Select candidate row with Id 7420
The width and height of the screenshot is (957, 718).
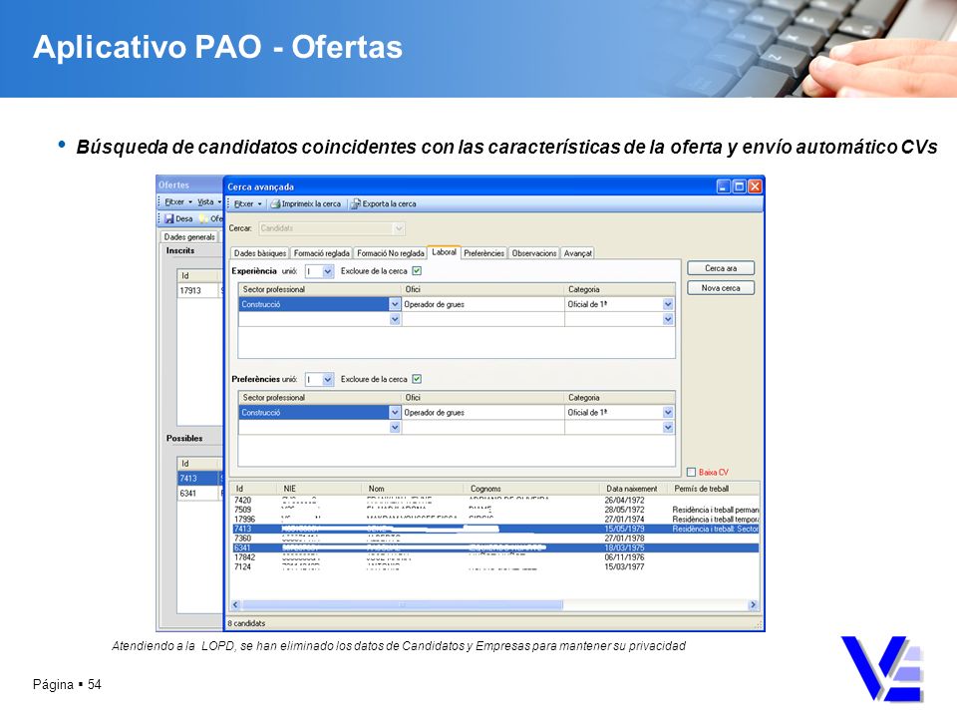(494, 500)
